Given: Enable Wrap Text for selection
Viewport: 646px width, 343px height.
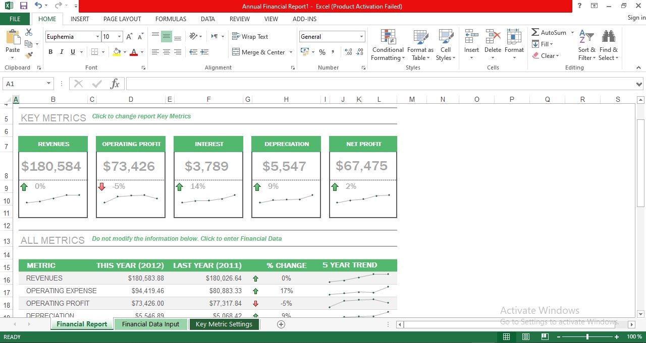Looking at the screenshot, I should click(250, 36).
